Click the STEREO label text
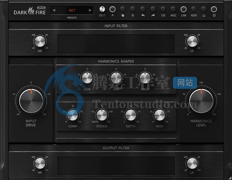Viewport: 232px width, 180px height. 102,126
